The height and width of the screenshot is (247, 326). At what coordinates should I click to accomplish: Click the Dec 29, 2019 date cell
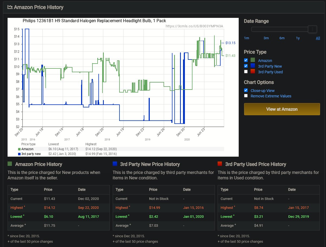click(x=298, y=216)
